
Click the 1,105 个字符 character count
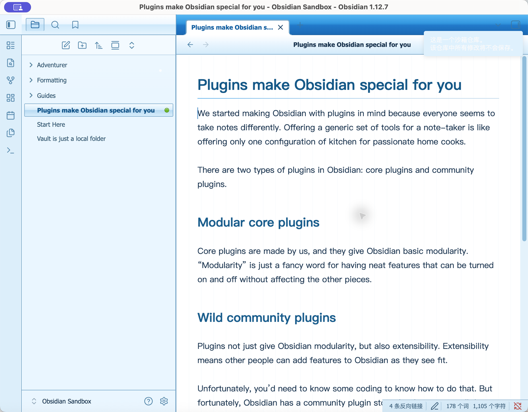point(489,406)
